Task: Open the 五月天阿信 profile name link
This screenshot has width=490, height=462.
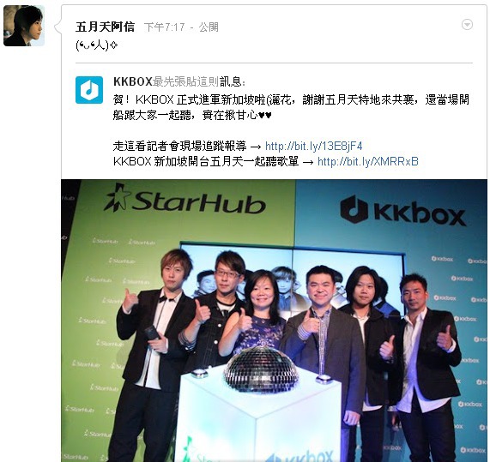Action: (x=105, y=27)
